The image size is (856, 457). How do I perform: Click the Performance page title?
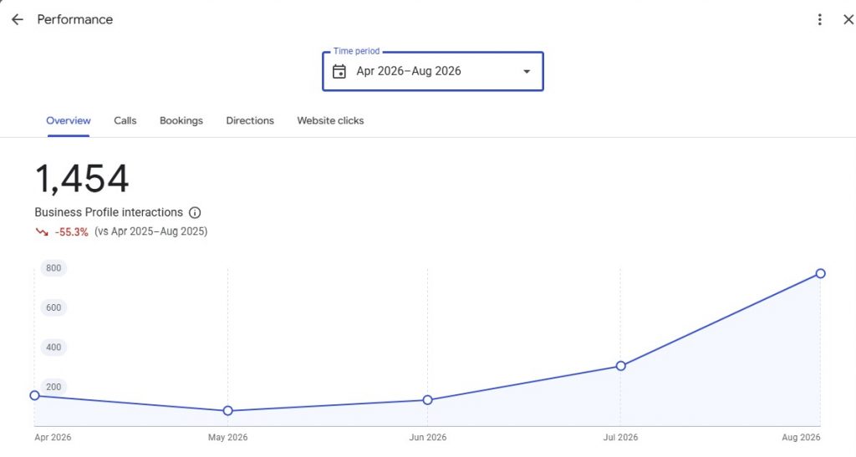point(74,19)
